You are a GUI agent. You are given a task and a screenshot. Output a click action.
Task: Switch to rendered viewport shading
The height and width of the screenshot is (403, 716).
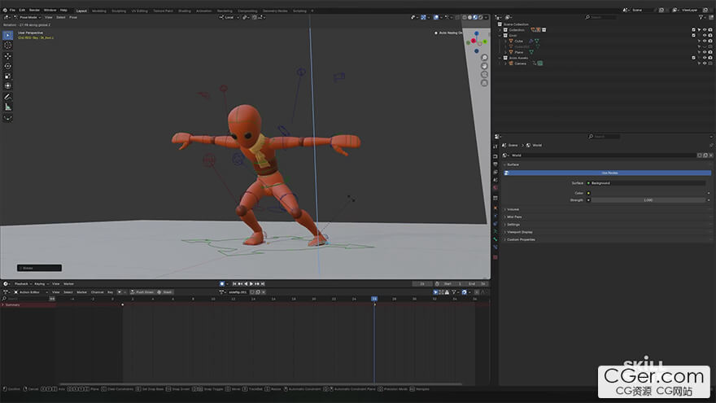[480, 17]
